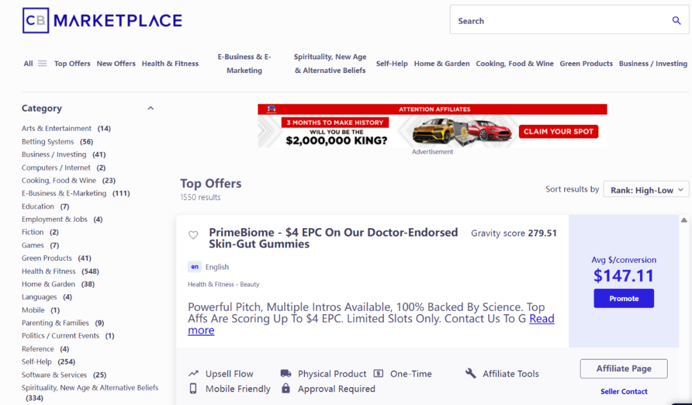Image resolution: width=692 pixels, height=405 pixels.
Task: Open the All categories hamburger menu icon
Action: [x=42, y=63]
